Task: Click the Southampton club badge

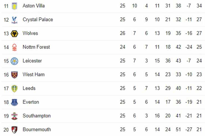Action: pyautogui.click(x=14, y=116)
